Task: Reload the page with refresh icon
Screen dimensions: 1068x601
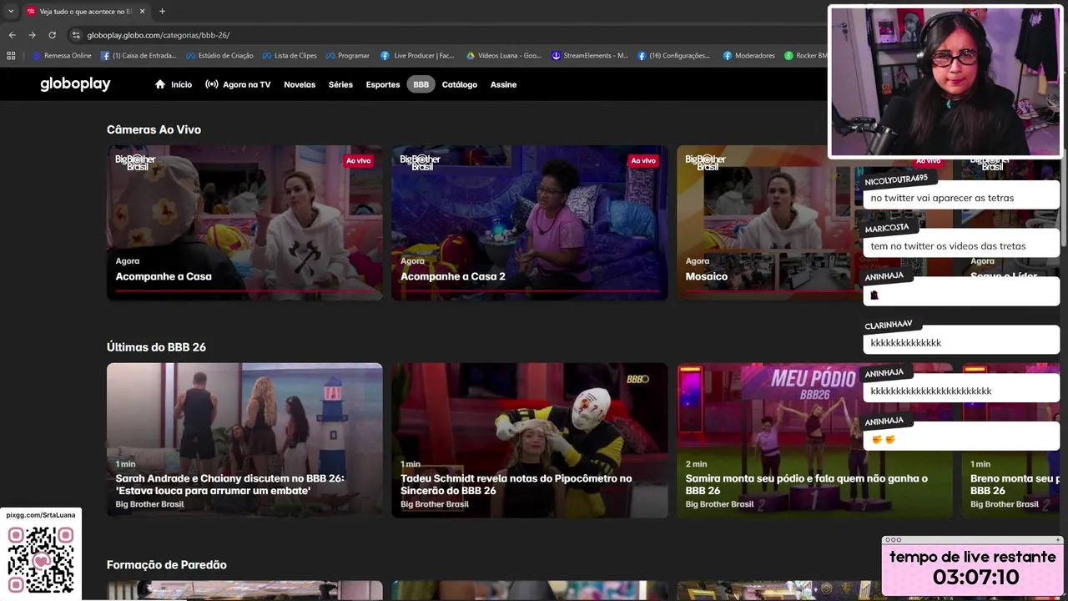Action: [52, 35]
